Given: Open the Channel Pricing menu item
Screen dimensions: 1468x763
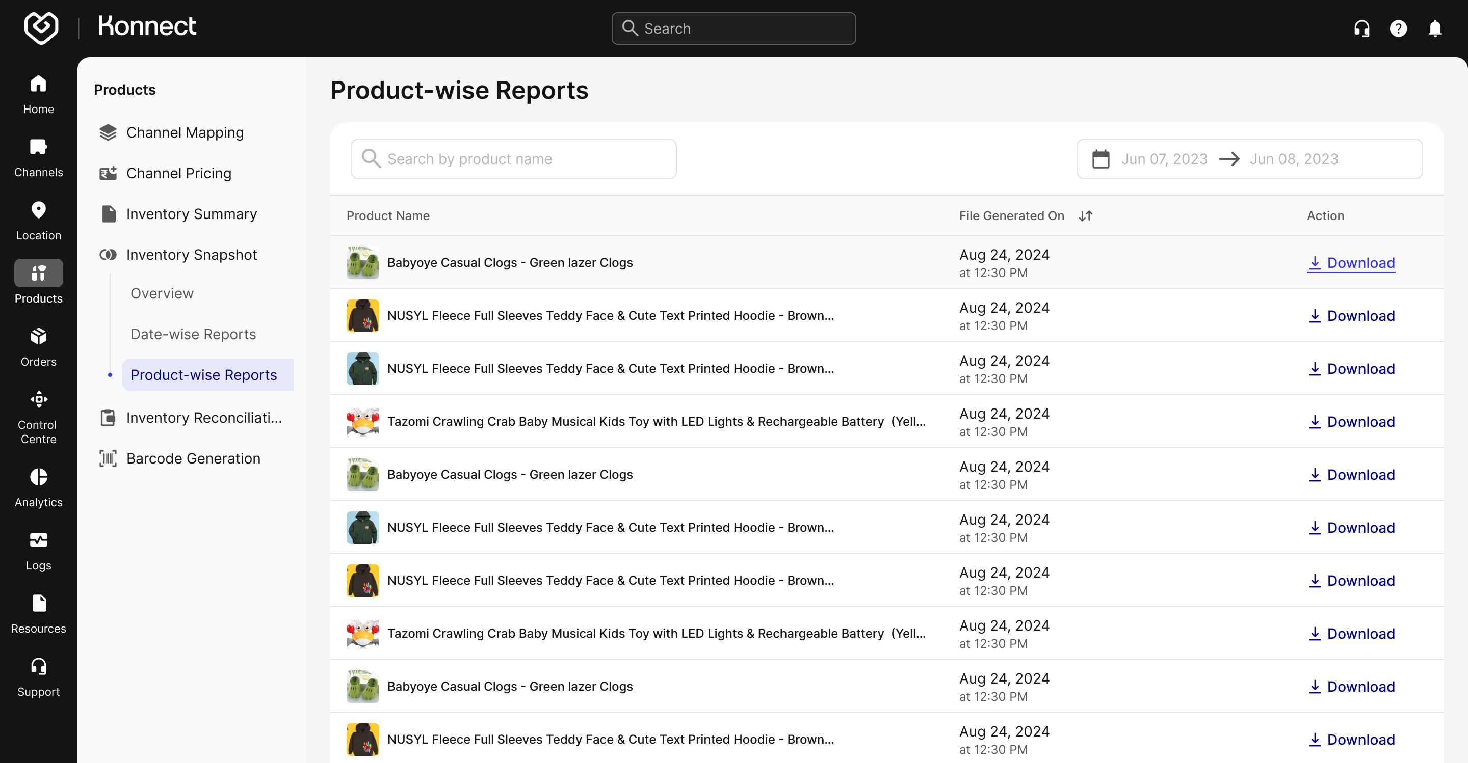Looking at the screenshot, I should tap(178, 173).
